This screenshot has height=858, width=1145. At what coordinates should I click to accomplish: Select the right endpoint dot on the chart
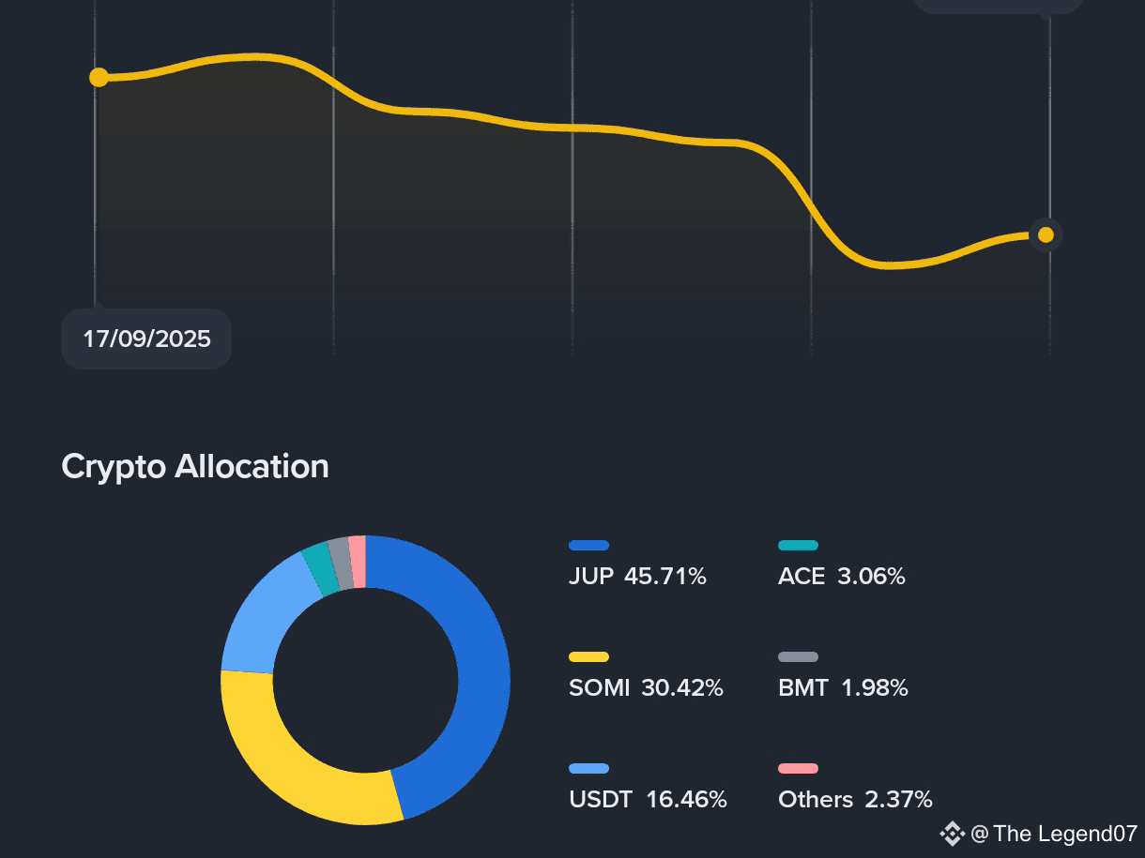tap(1045, 234)
